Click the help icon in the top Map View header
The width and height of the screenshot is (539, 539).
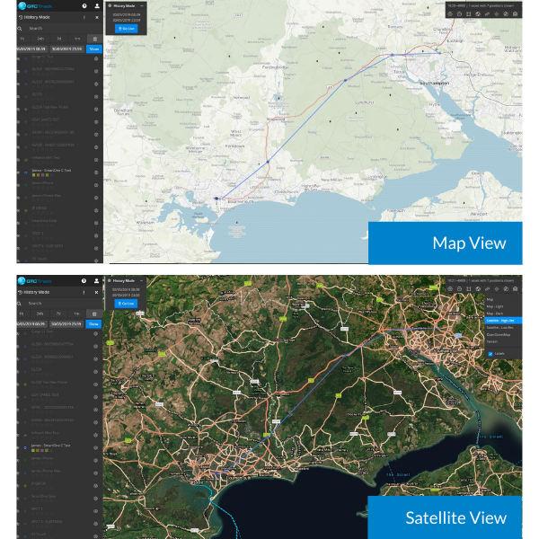(x=84, y=5)
